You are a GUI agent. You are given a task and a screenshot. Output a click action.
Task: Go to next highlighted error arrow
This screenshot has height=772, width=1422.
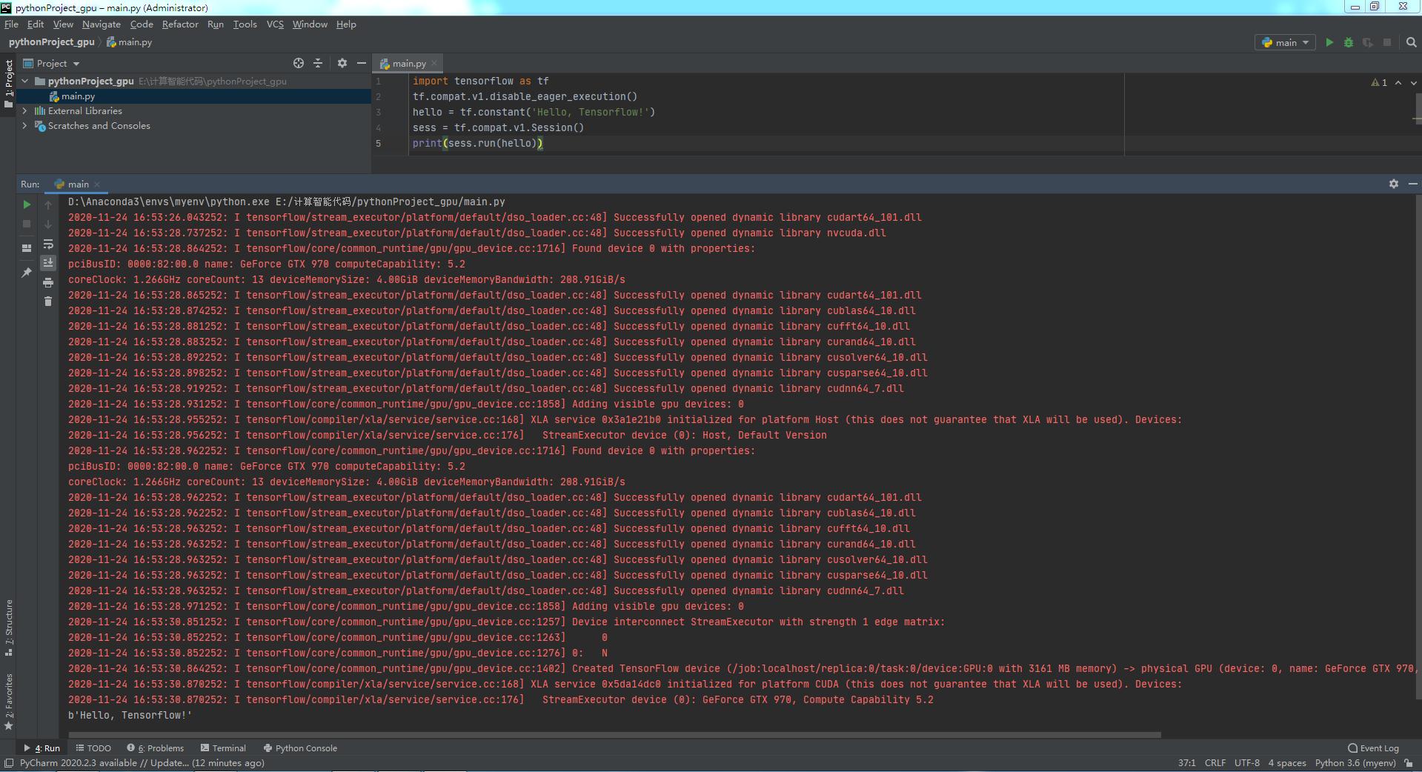[1413, 82]
